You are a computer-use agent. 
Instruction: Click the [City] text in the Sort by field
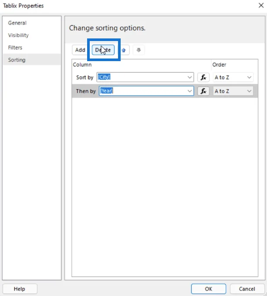104,77
